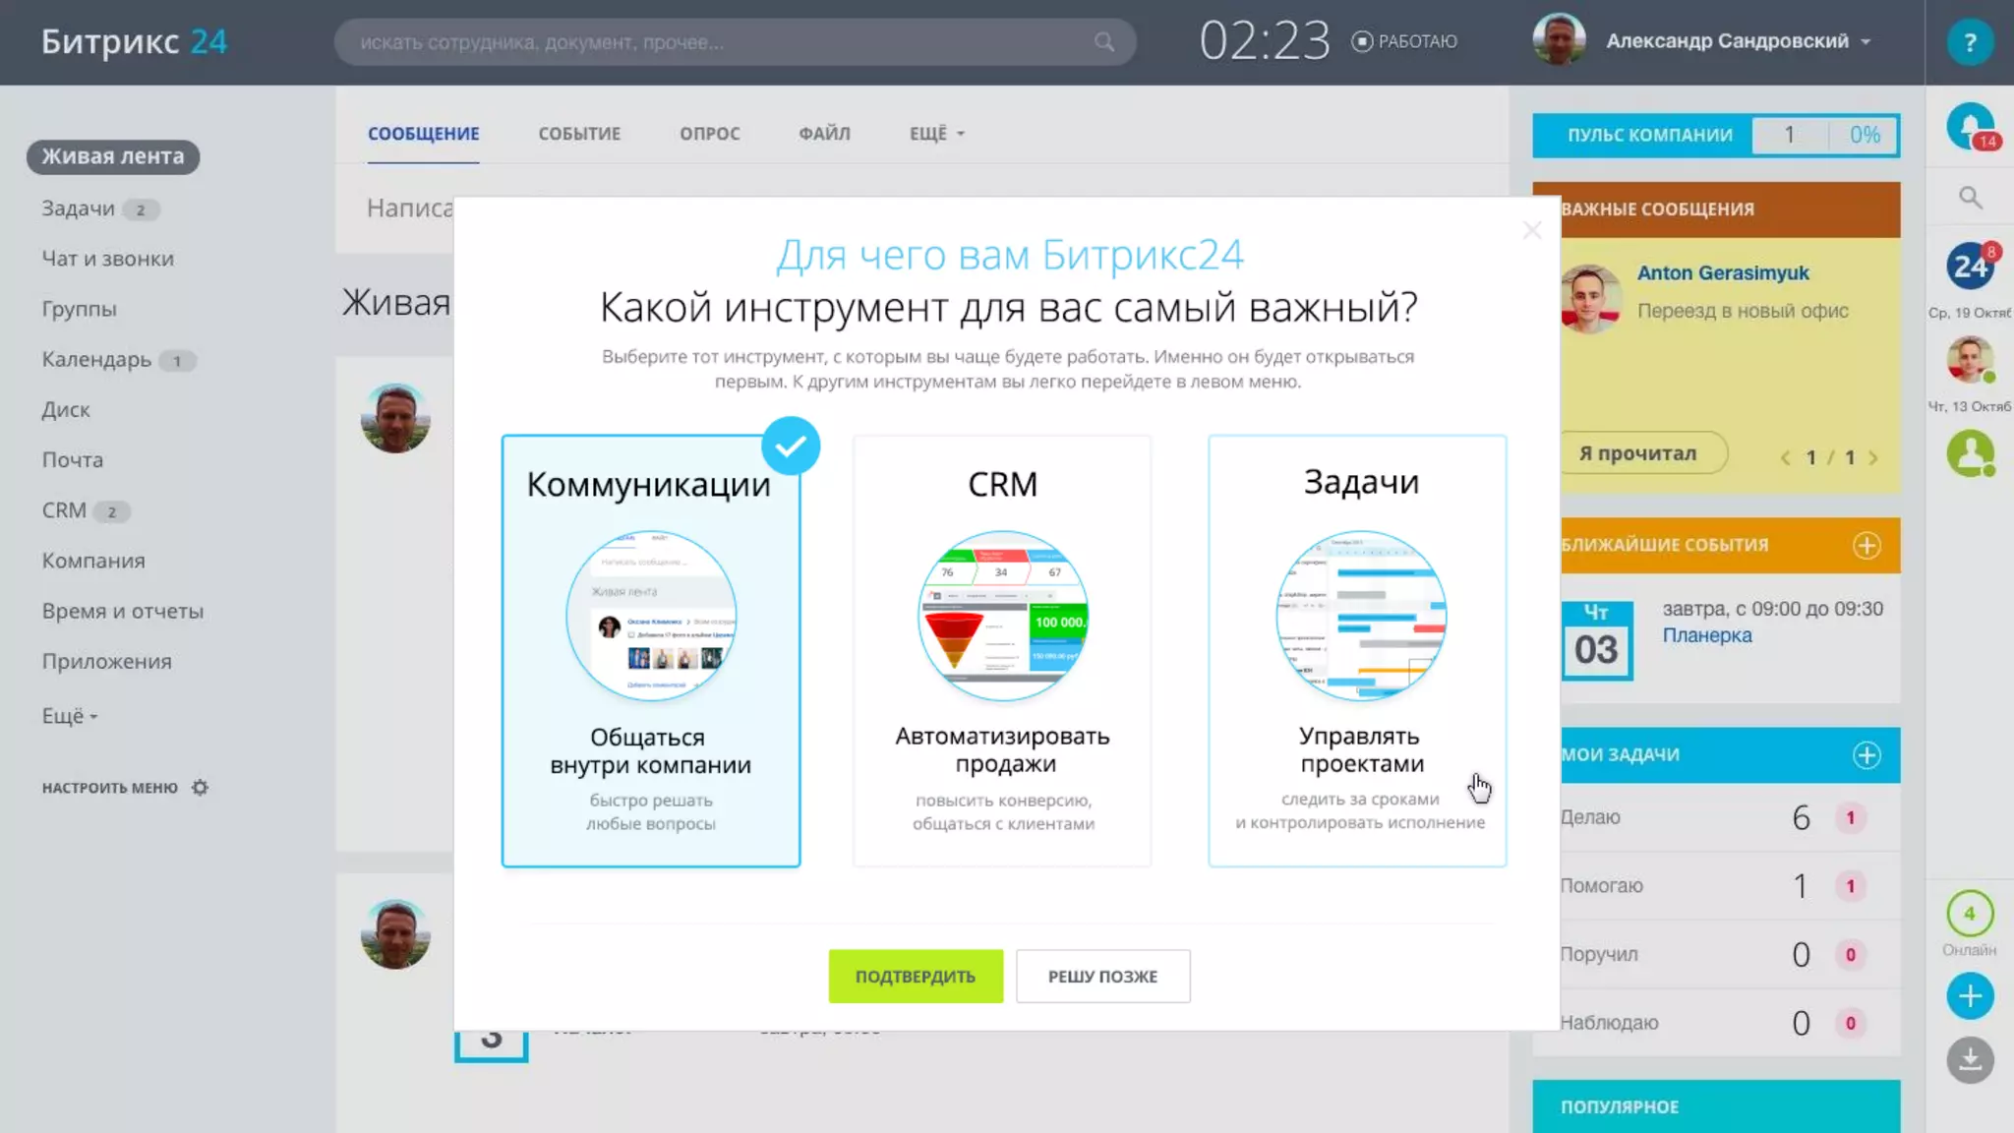Click the help question mark icon
The height and width of the screenshot is (1133, 2014).
pos(1969,42)
